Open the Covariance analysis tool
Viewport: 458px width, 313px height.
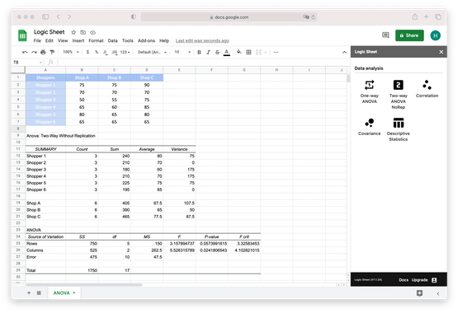[x=369, y=127]
